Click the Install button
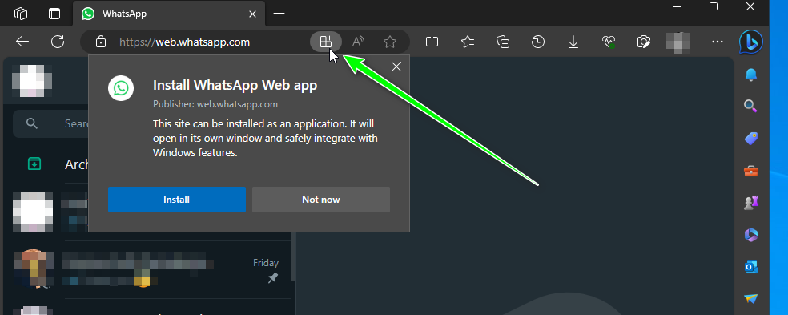This screenshot has width=788, height=315. point(176,200)
